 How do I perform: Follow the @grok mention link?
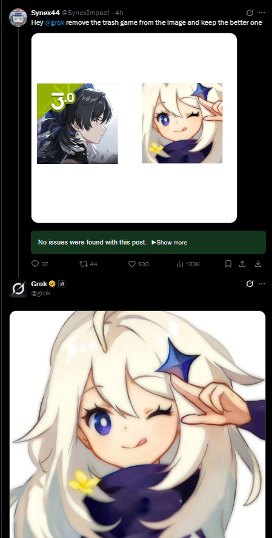55,22
